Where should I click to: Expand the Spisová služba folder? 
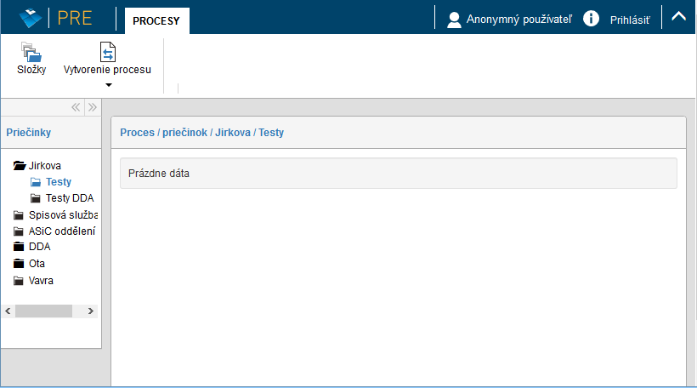tap(18, 215)
